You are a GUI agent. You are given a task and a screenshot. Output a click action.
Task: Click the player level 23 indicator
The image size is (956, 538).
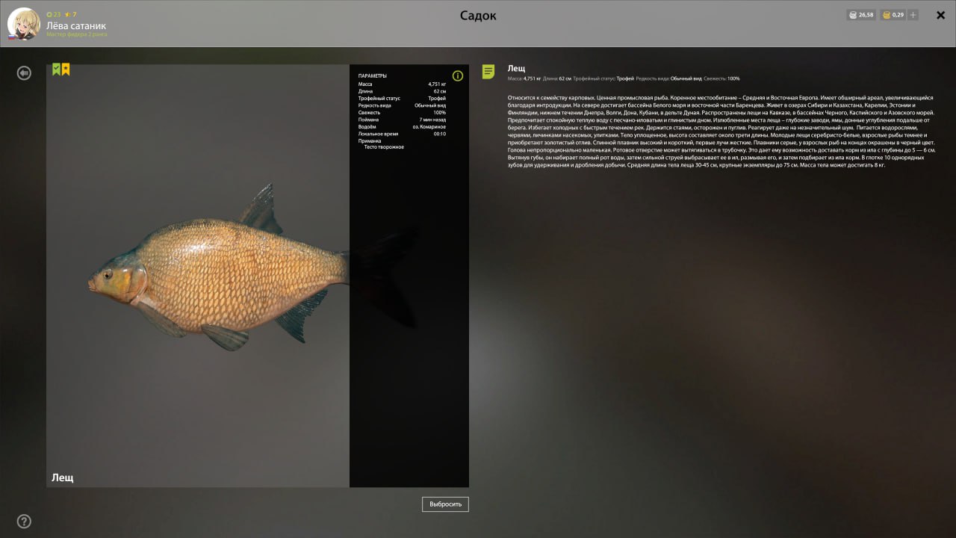click(x=54, y=14)
